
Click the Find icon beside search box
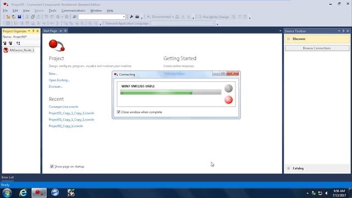(x=74, y=17)
